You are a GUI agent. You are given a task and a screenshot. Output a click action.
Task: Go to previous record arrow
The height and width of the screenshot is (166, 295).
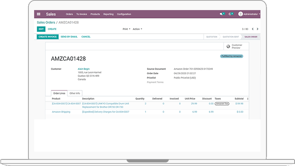coord(253,29)
